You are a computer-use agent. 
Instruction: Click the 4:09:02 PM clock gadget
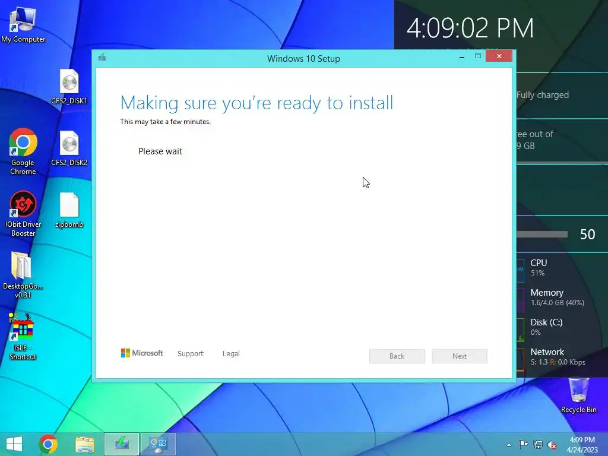coord(470,28)
